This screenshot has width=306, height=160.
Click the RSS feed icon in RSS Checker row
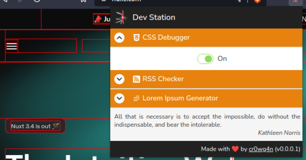tap(137, 79)
